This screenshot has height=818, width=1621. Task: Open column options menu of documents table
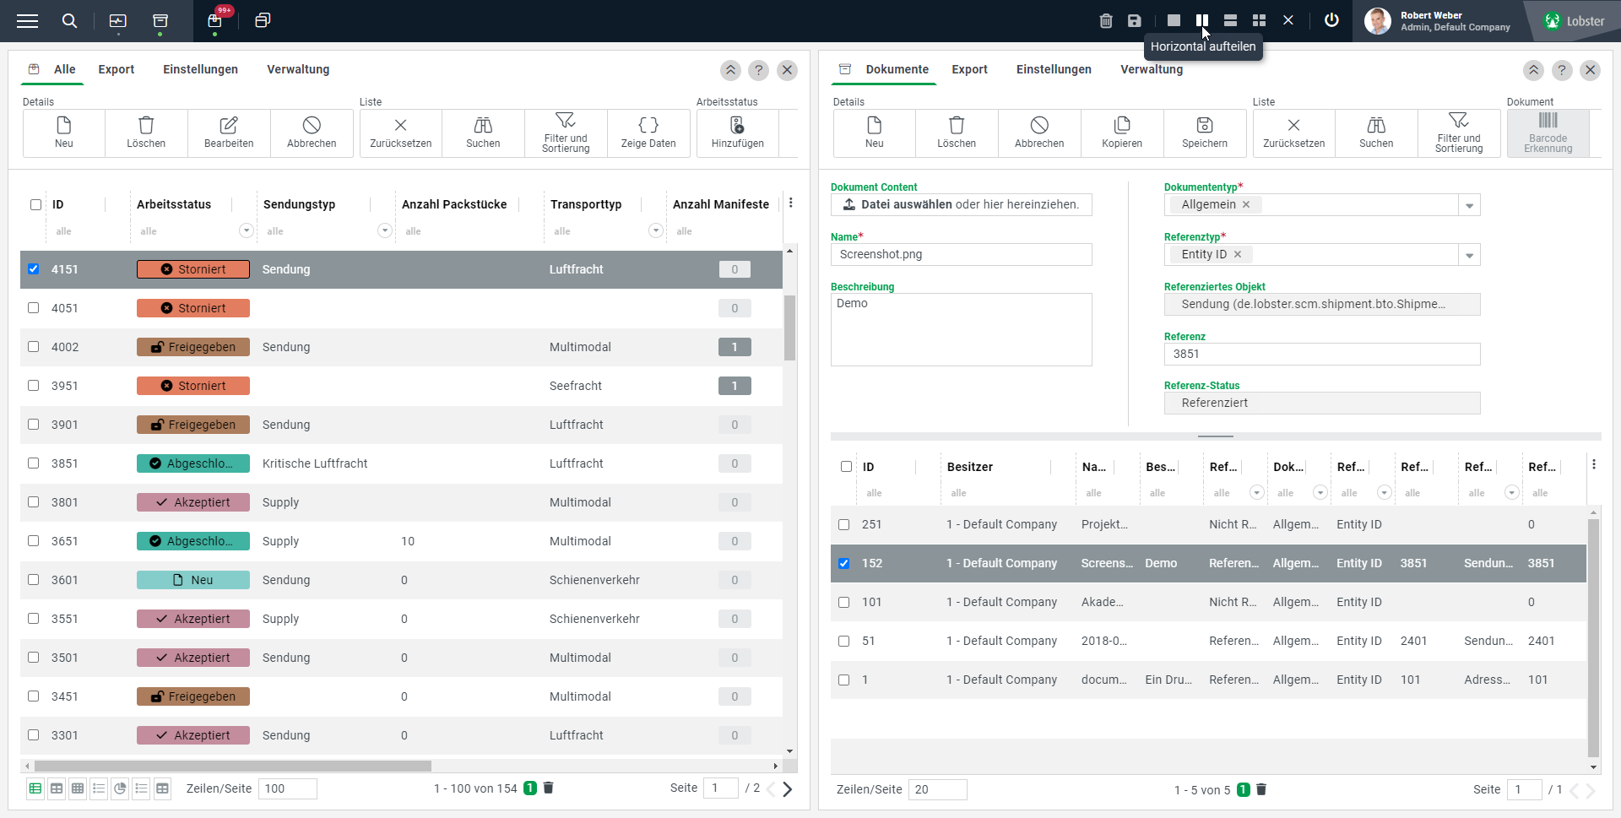pyautogui.click(x=1594, y=464)
